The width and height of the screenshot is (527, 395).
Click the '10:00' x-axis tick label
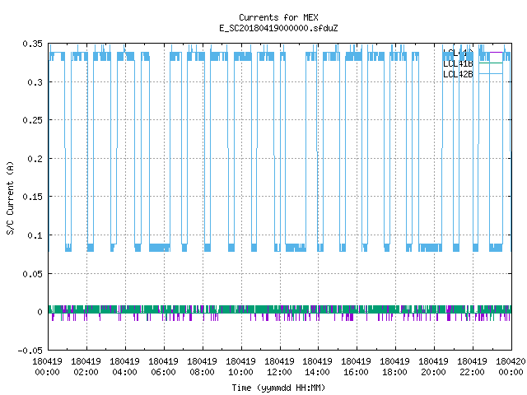(x=240, y=372)
